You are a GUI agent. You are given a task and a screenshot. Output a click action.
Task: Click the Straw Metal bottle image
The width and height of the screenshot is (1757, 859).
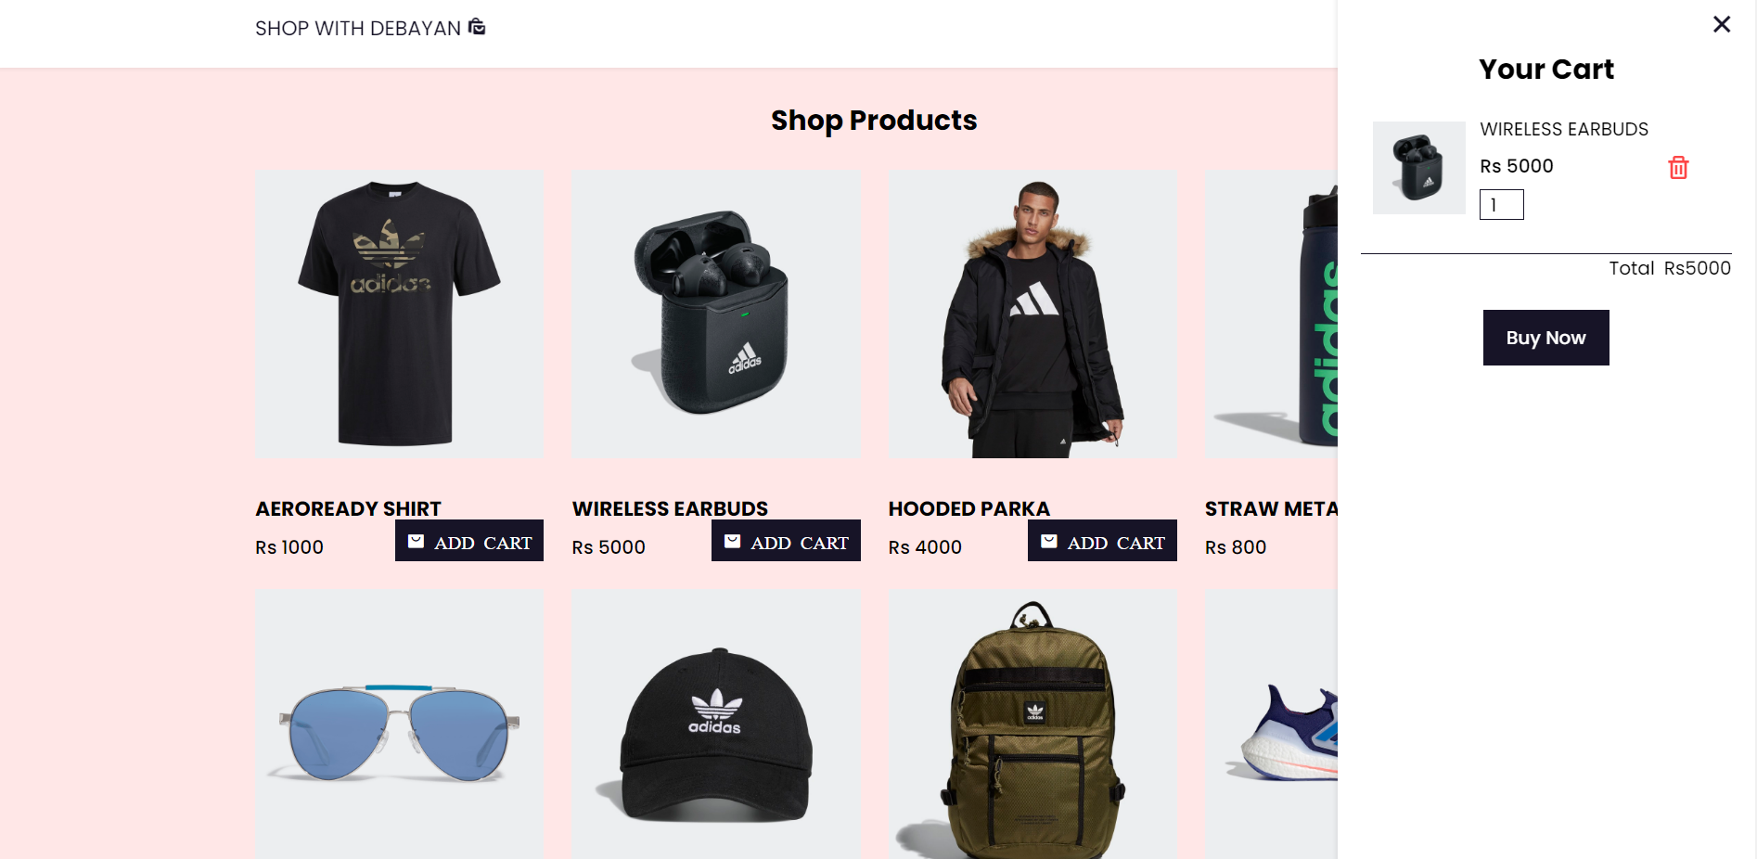point(1272,314)
